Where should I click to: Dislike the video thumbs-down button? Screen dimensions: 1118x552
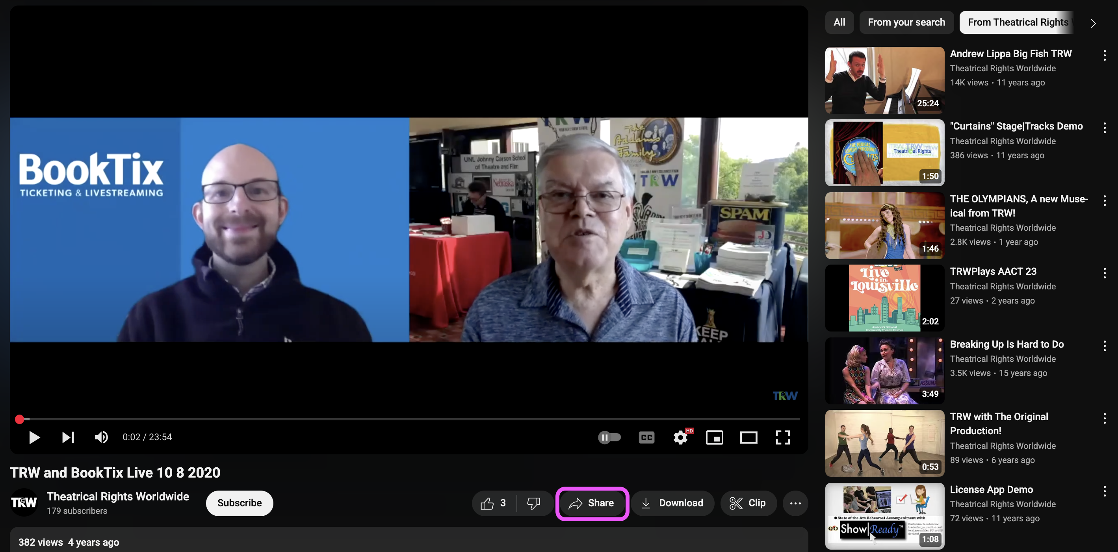tap(533, 503)
